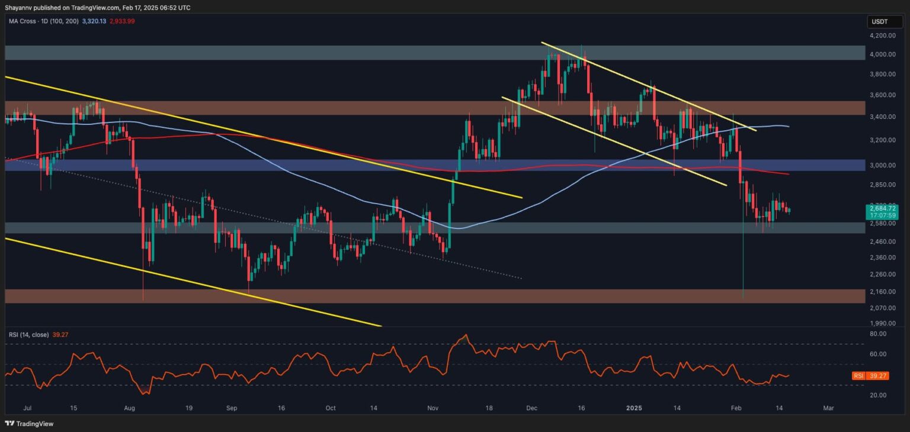Viewport: 910px width, 432px height.
Task: Click the Jul label on the time axis
Action: coord(27,408)
